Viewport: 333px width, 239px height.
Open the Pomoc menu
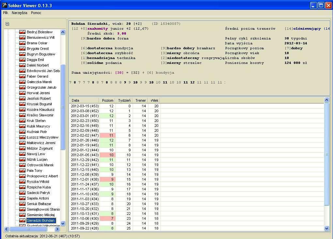pyautogui.click(x=36, y=13)
